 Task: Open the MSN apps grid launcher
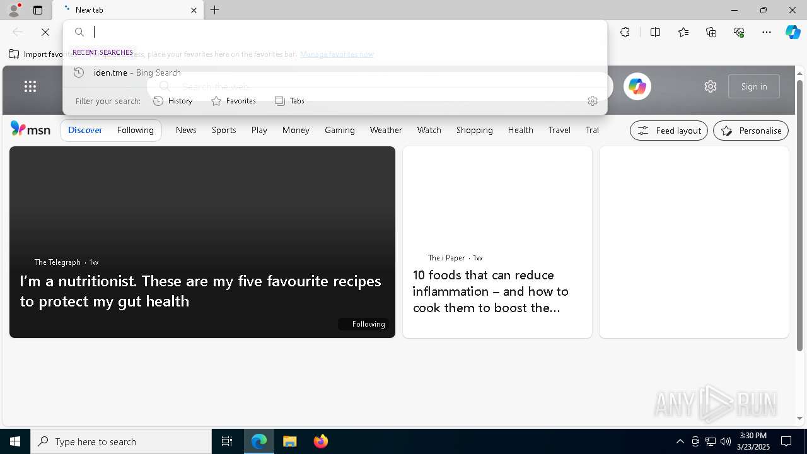coord(30,86)
